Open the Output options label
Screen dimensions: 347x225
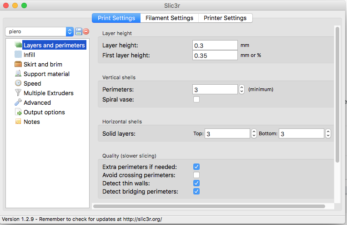(x=44, y=112)
